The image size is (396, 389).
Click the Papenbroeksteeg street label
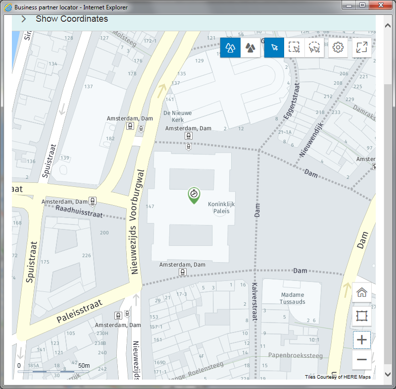[296, 355]
